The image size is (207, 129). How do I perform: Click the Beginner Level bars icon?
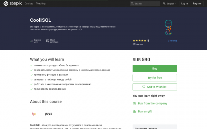point(31,41)
